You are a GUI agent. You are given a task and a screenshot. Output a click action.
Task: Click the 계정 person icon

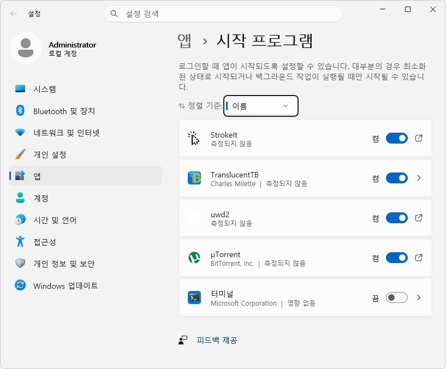pos(20,198)
